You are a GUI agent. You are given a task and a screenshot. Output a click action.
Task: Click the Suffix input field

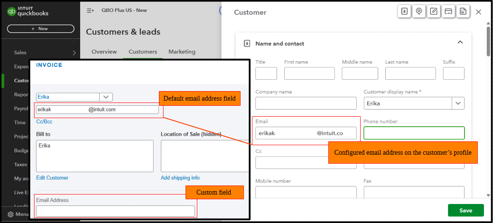pyautogui.click(x=454, y=73)
